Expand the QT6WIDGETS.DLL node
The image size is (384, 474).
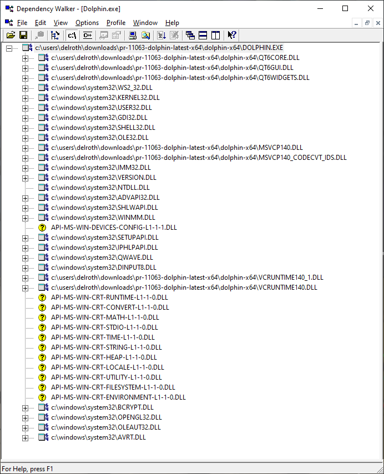[26, 78]
